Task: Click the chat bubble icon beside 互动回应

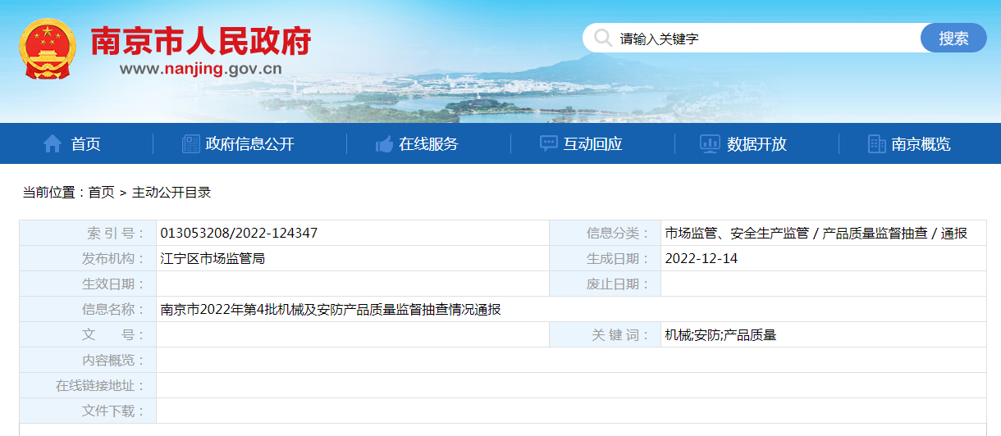Action: coord(549,144)
